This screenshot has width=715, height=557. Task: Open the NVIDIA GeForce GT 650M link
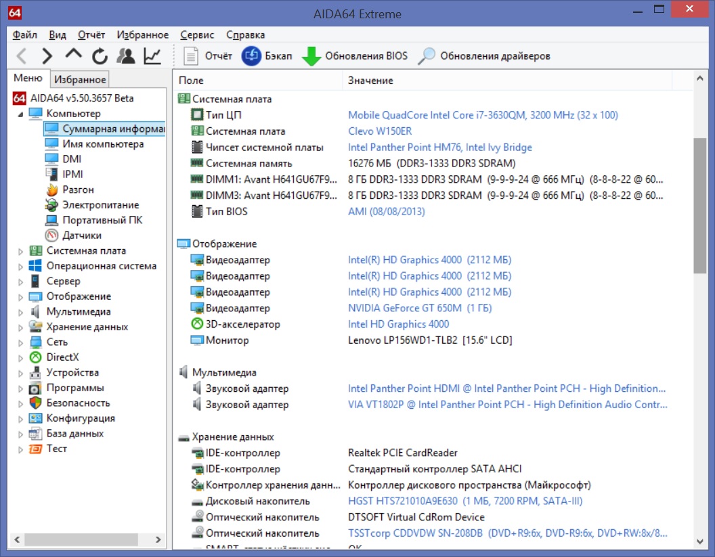tap(419, 308)
